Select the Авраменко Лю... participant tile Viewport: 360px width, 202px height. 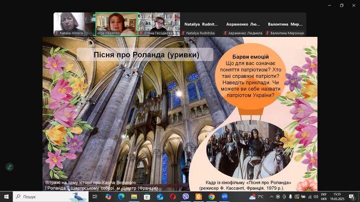coord(243,24)
